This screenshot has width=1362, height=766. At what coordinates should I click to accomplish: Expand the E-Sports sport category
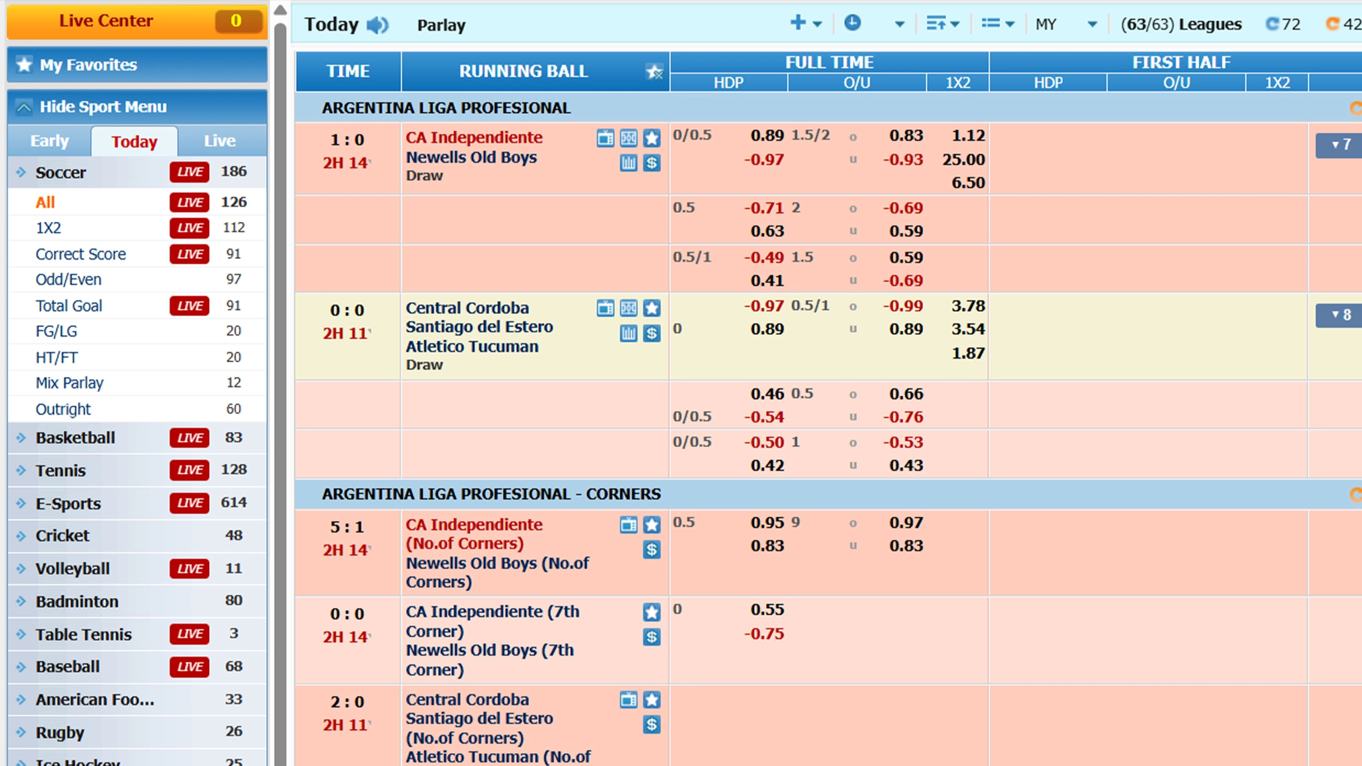pyautogui.click(x=137, y=503)
